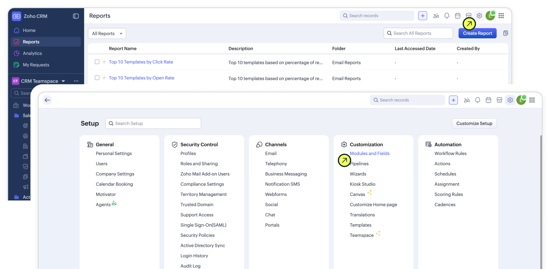The height and width of the screenshot is (269, 550).
Task: Open Top 10 Templates by Click Rate report
Action: click(141, 62)
